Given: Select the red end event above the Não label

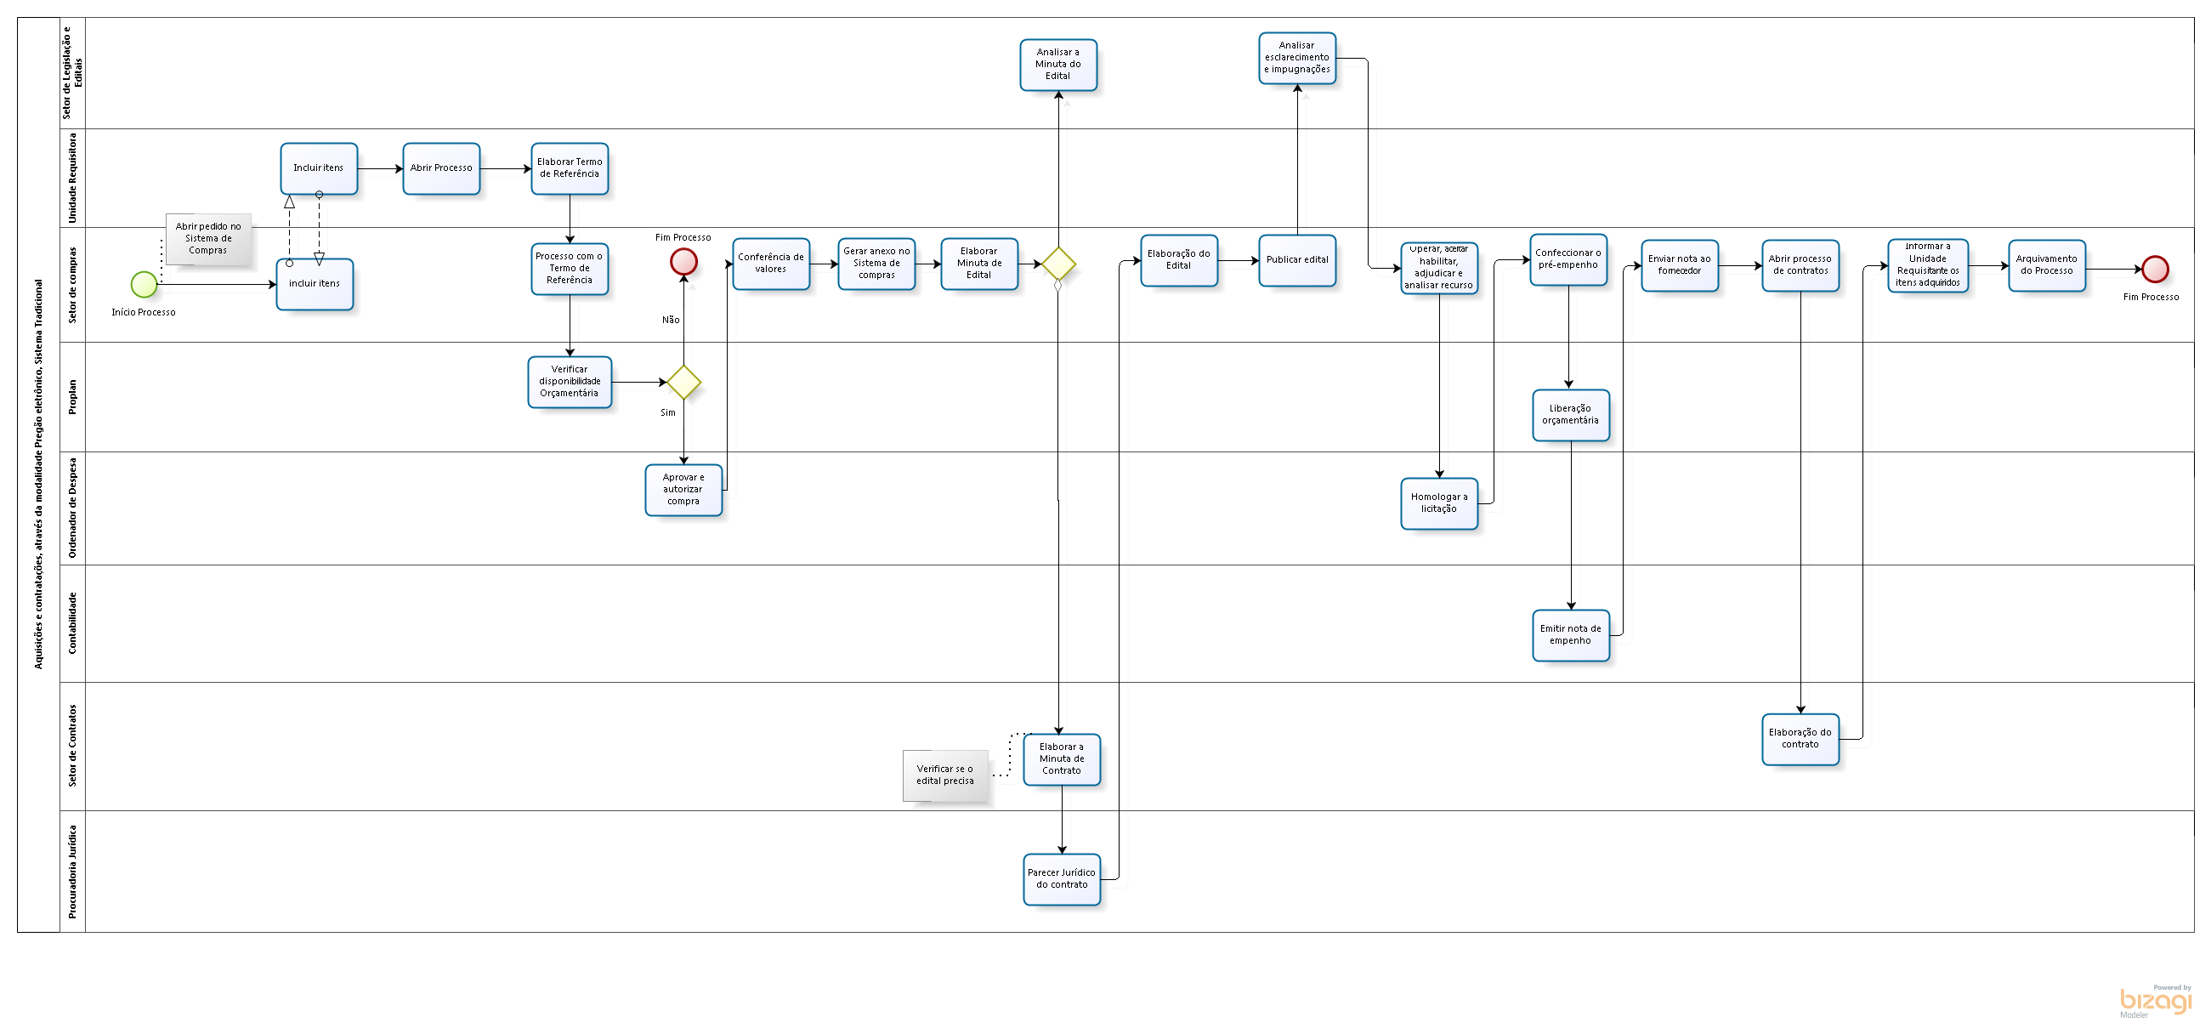Looking at the screenshot, I should [x=683, y=261].
